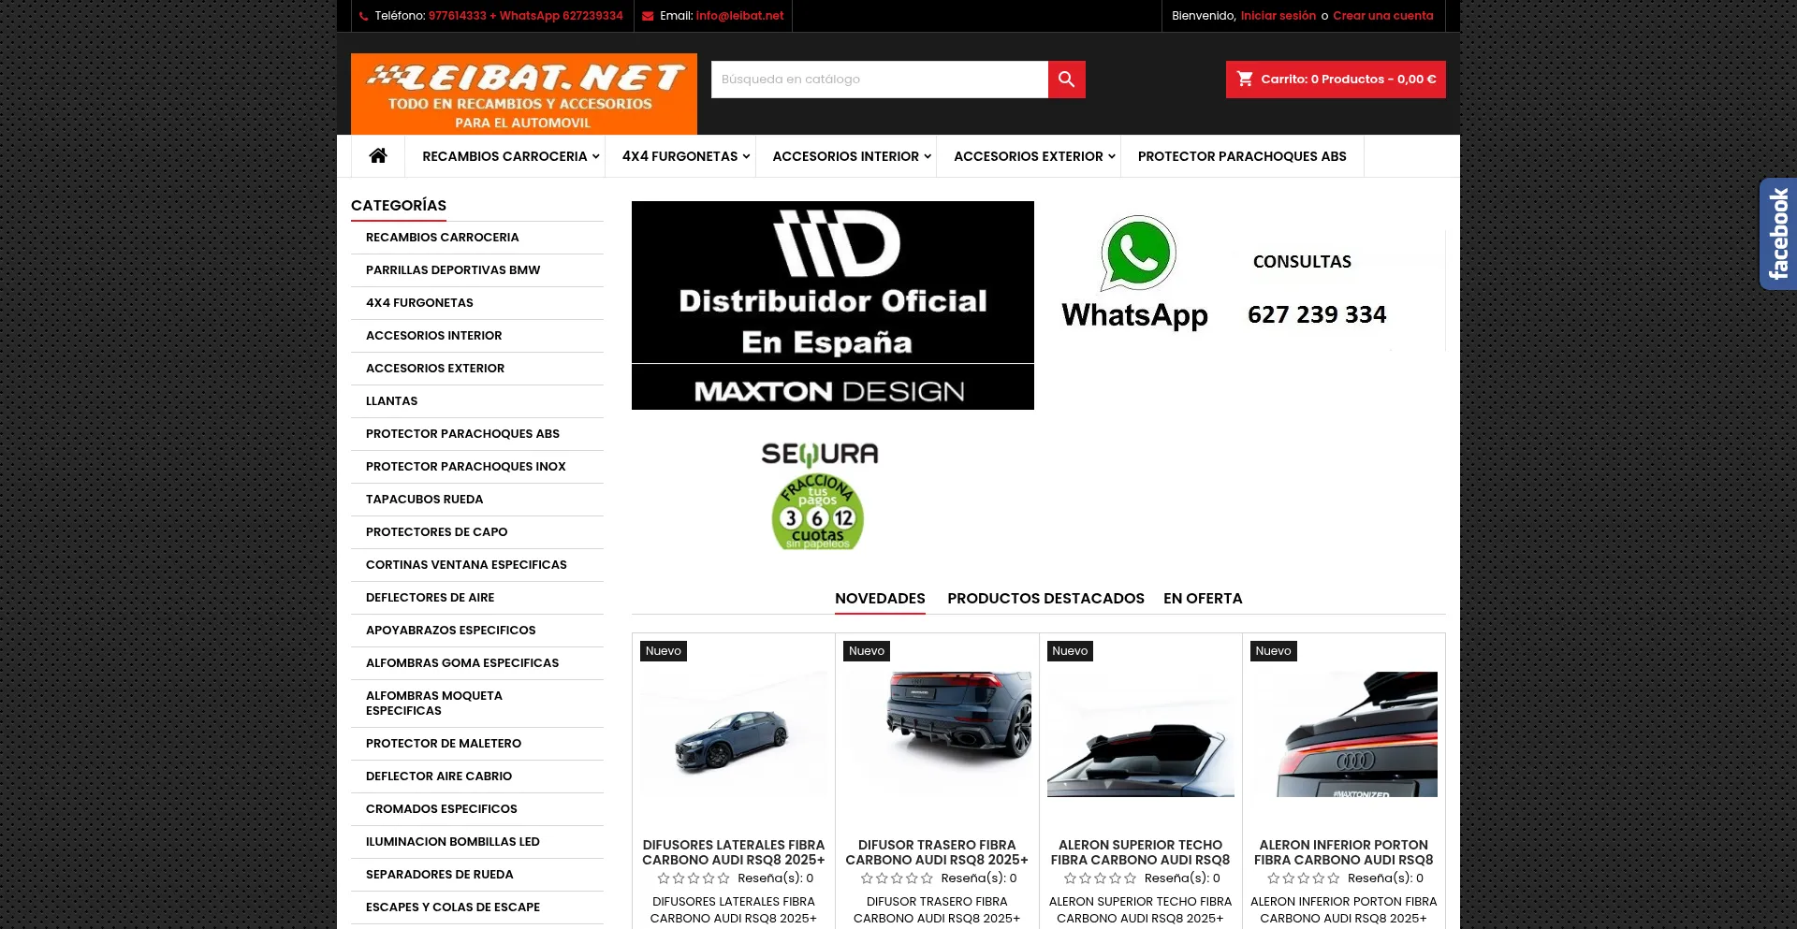
Task: Open 4x4 Furgonetas sidebar category
Action: point(419,303)
